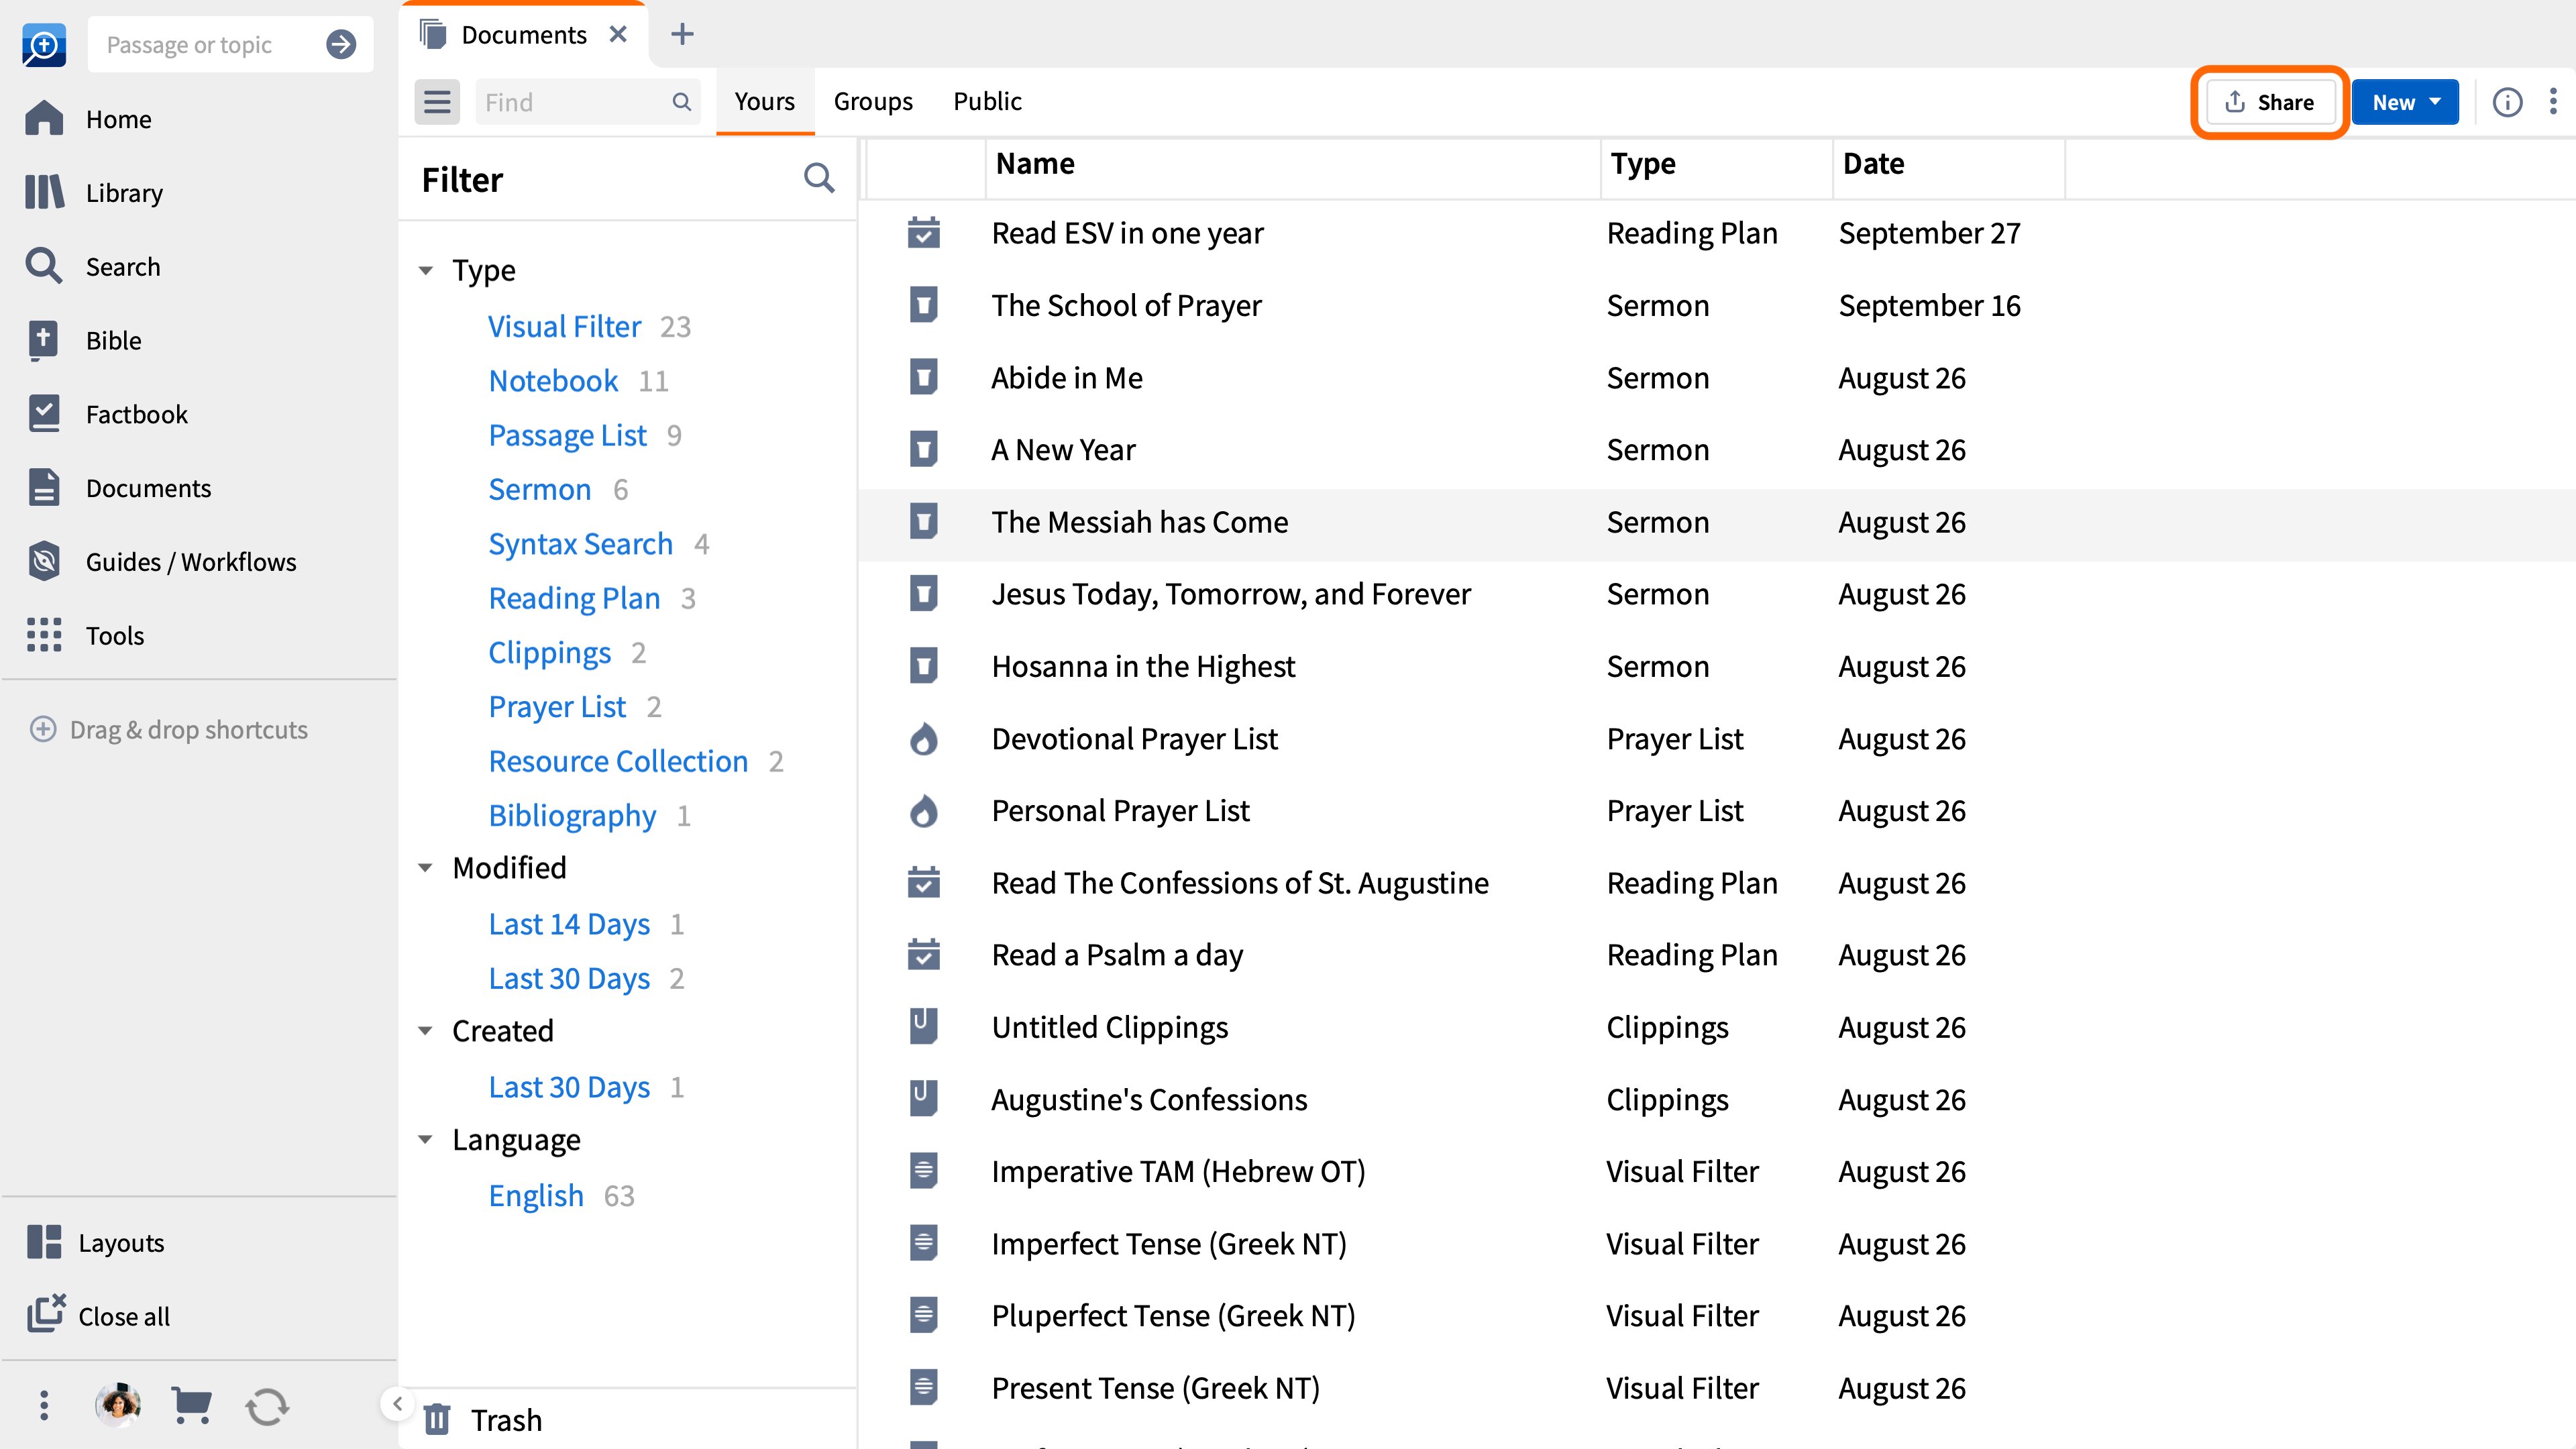Collapse the Modified filter section
This screenshot has height=1449, width=2576.
pos(426,868)
